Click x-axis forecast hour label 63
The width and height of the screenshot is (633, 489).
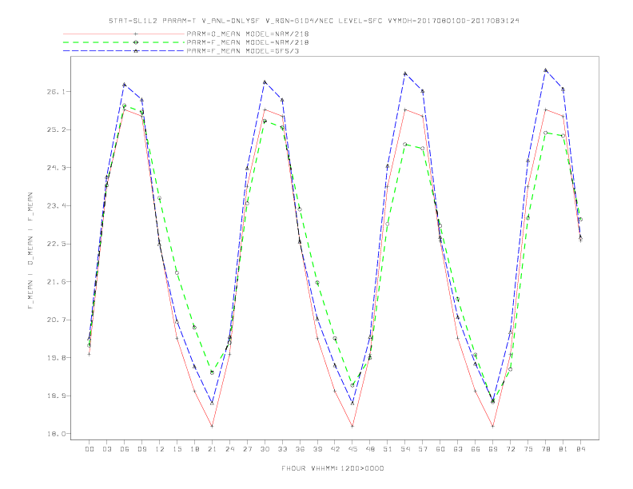click(458, 449)
